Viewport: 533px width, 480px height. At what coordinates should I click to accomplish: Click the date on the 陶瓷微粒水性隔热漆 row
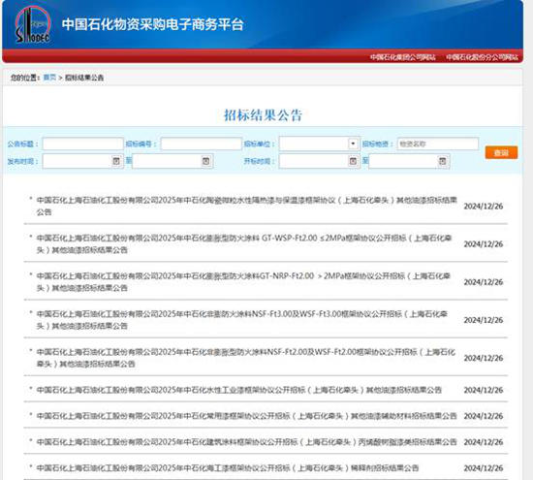pyautogui.click(x=483, y=207)
